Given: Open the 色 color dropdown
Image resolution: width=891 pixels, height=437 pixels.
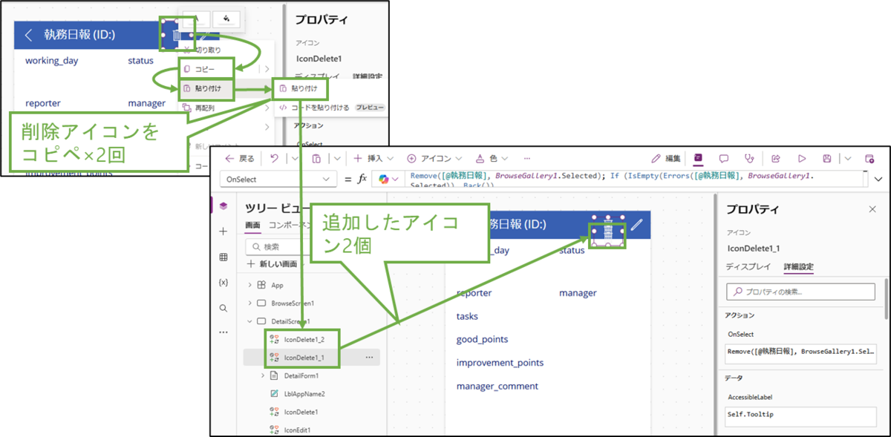Looking at the screenshot, I should 491,158.
